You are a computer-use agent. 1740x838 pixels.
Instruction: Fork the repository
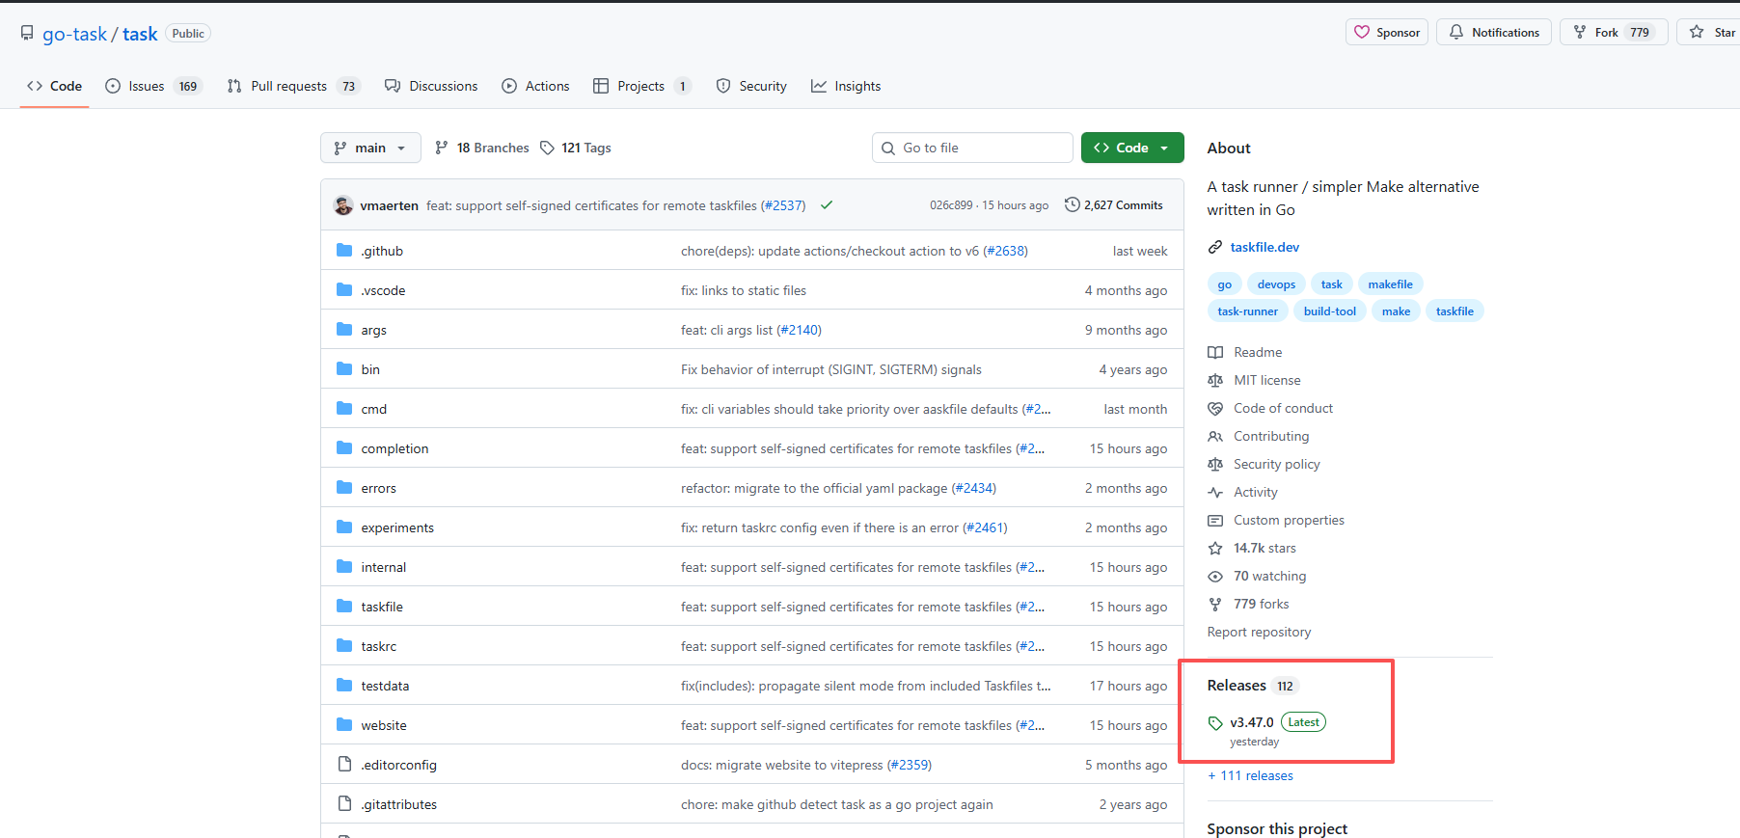coord(1614,32)
